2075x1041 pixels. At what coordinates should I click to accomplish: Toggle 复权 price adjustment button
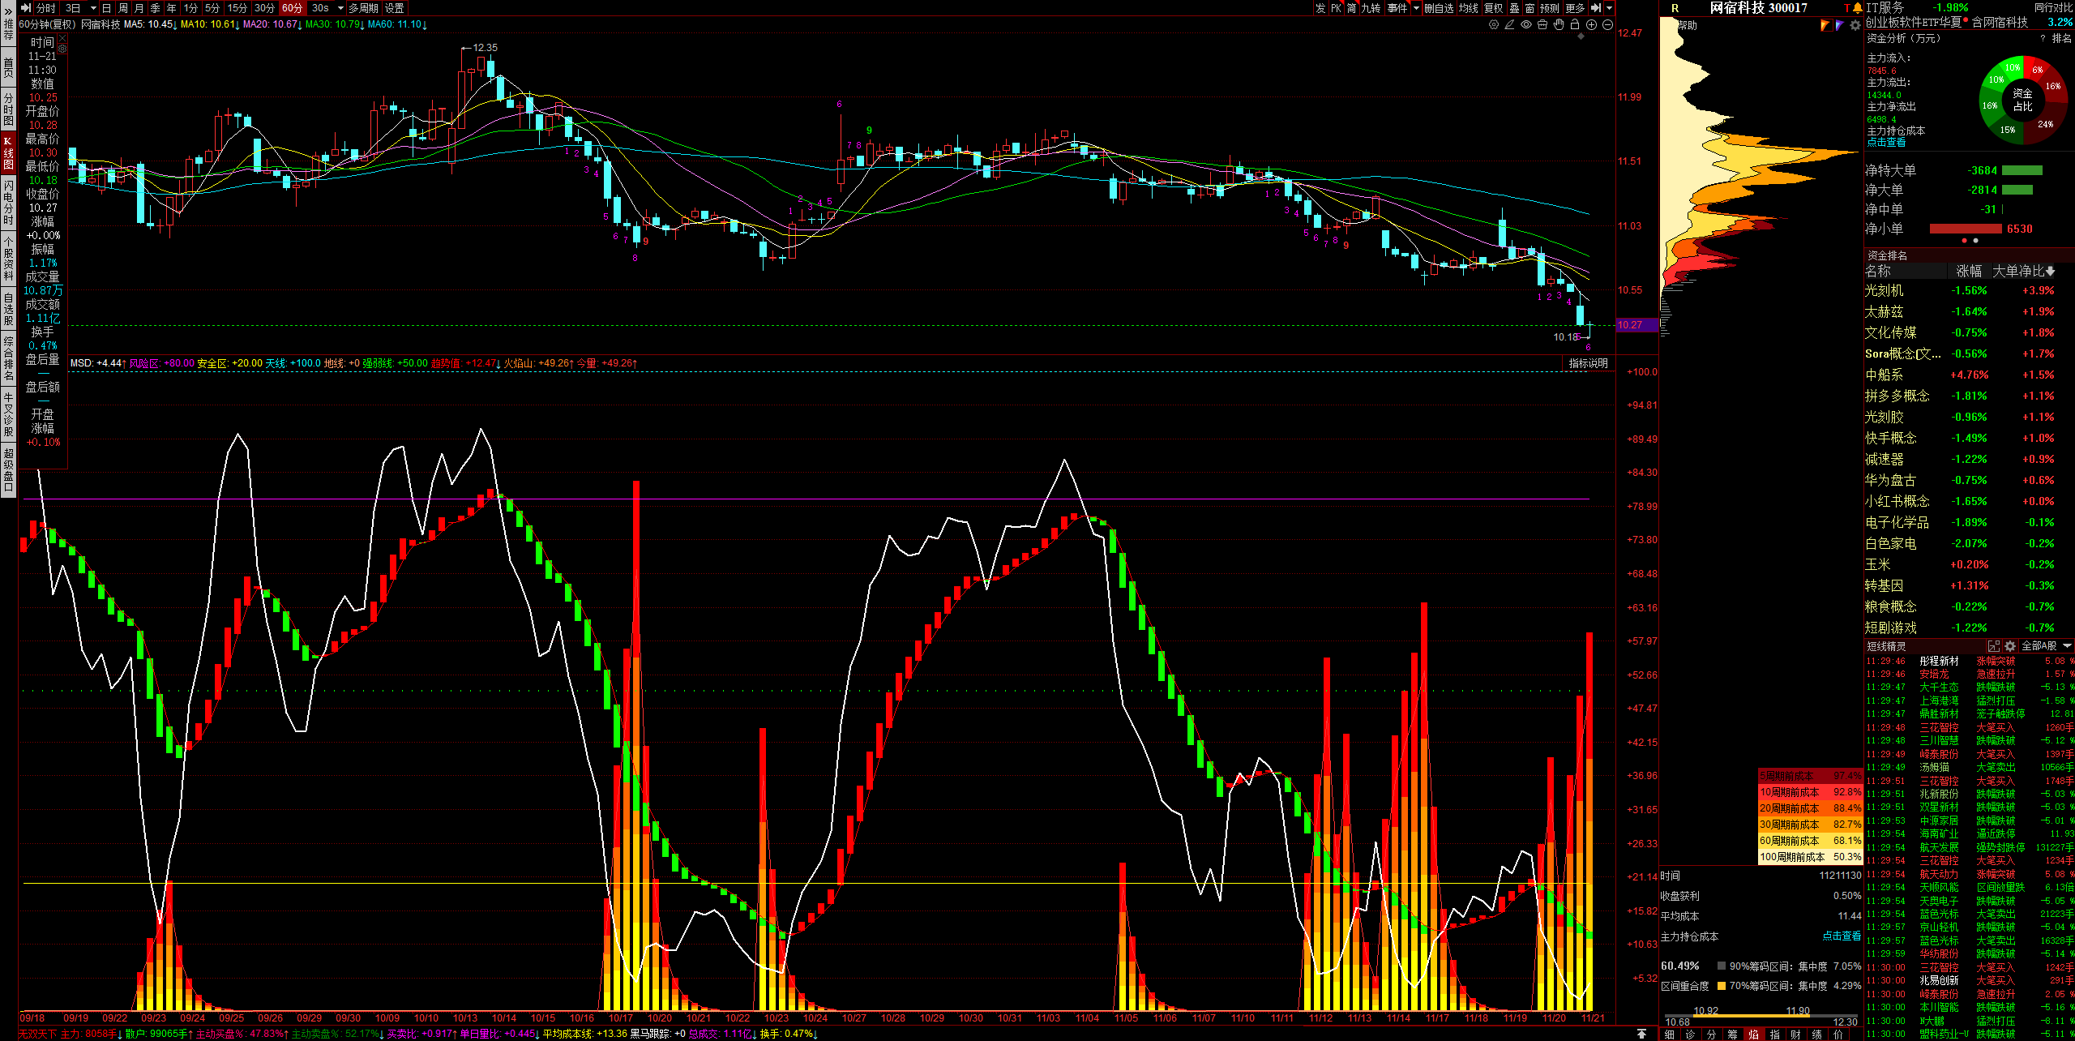(x=1493, y=8)
